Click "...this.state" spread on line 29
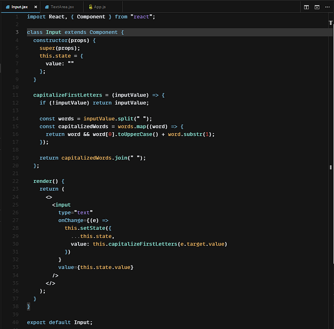The height and width of the screenshot is (329, 334). (91, 236)
